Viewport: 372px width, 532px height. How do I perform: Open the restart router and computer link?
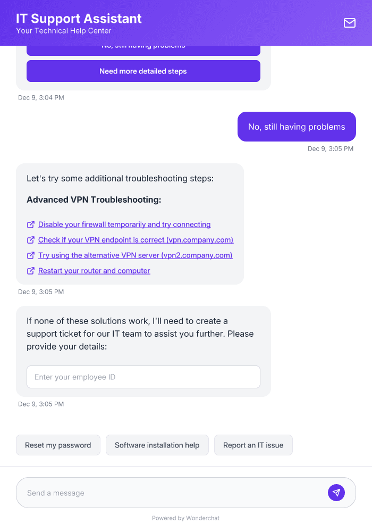94,271
